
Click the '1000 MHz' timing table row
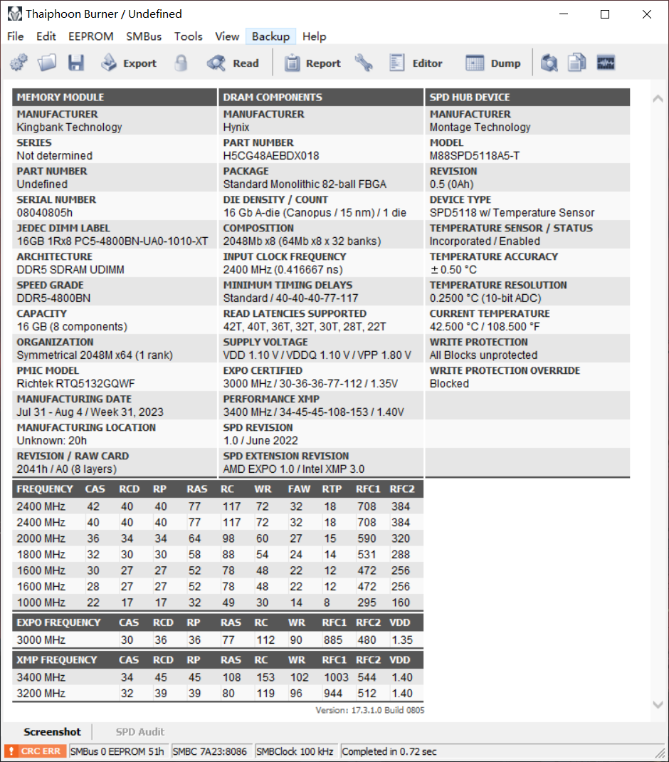pyautogui.click(x=218, y=602)
